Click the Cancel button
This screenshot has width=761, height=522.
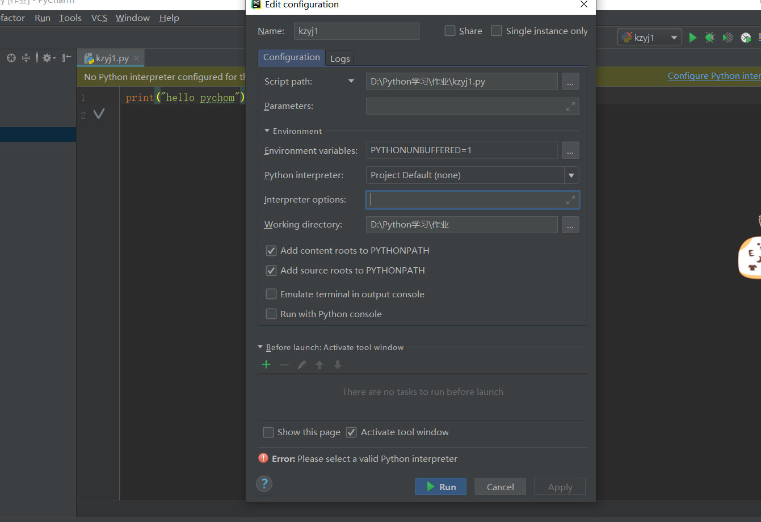pyautogui.click(x=501, y=487)
